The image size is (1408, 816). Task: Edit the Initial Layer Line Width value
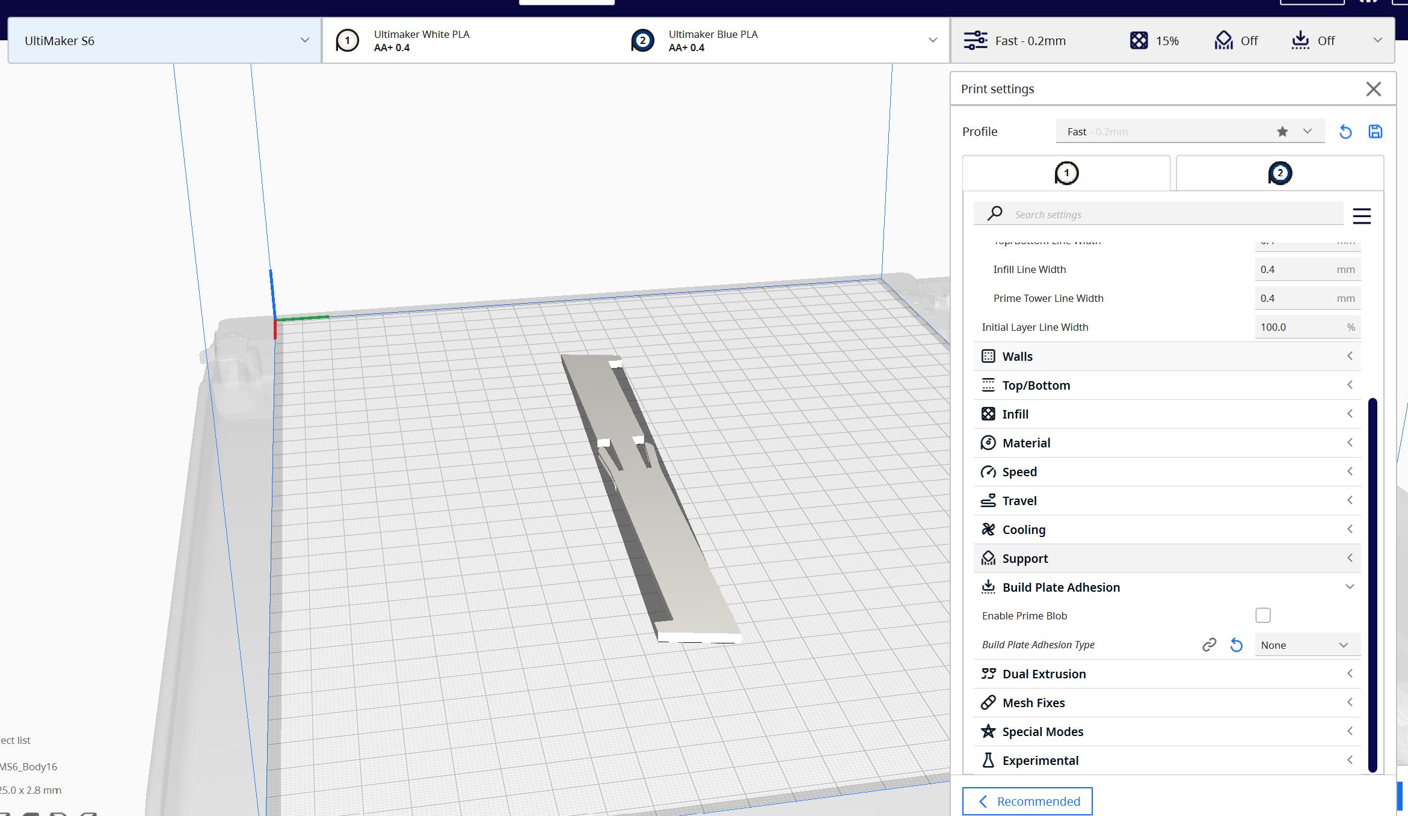(1308, 327)
